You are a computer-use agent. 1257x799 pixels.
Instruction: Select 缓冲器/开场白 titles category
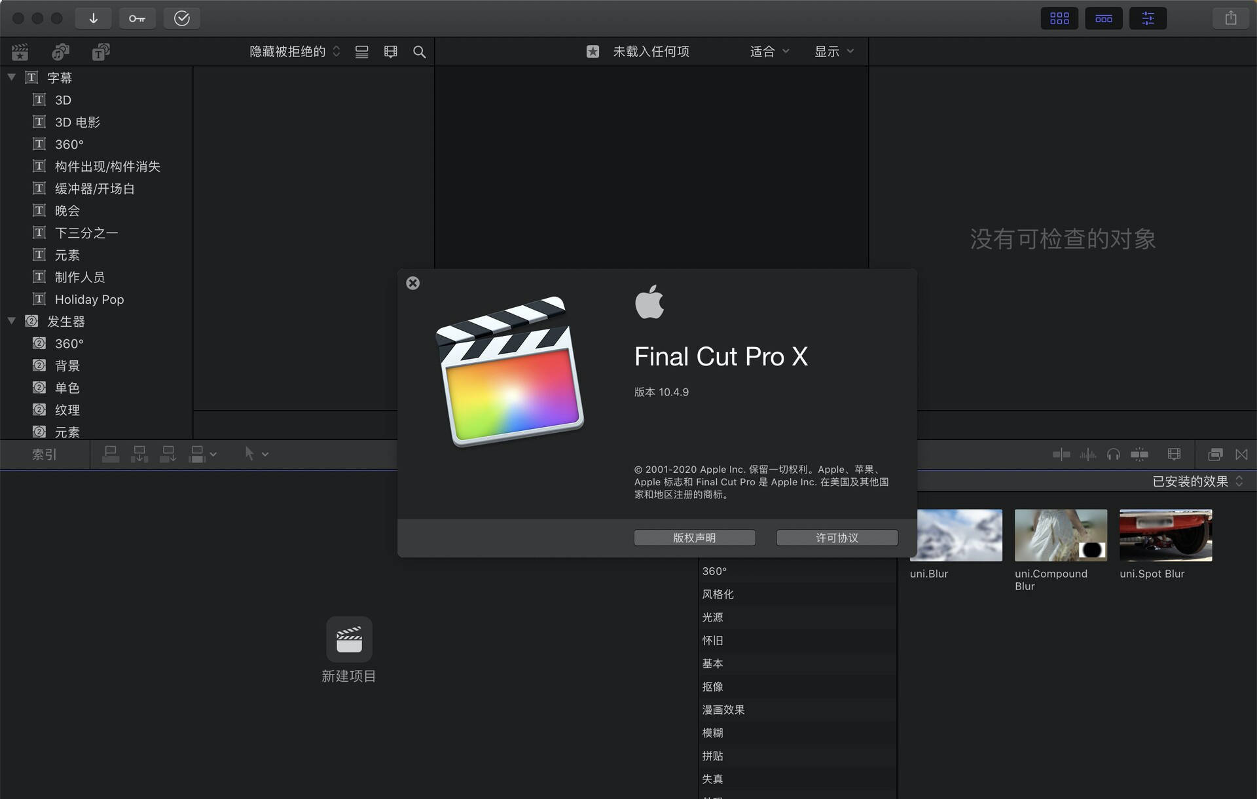(94, 189)
